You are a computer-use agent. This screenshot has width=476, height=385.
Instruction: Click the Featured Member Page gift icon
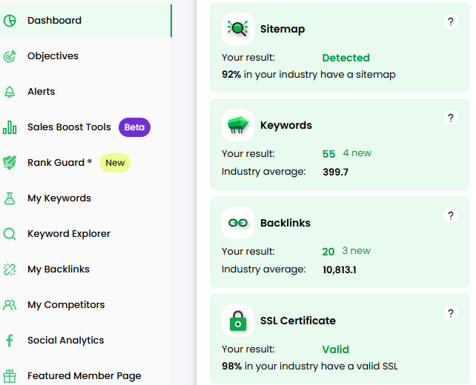point(10,376)
